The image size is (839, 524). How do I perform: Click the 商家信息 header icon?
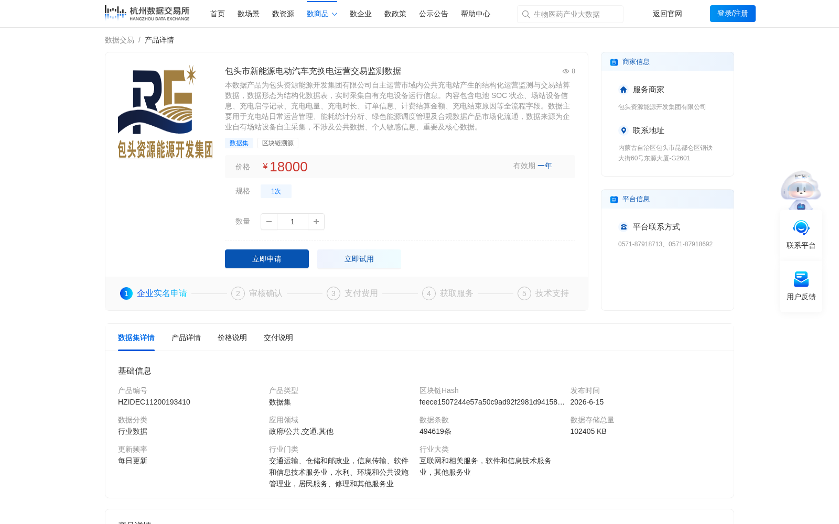[614, 62]
